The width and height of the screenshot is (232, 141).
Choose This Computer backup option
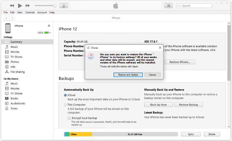point(65,105)
